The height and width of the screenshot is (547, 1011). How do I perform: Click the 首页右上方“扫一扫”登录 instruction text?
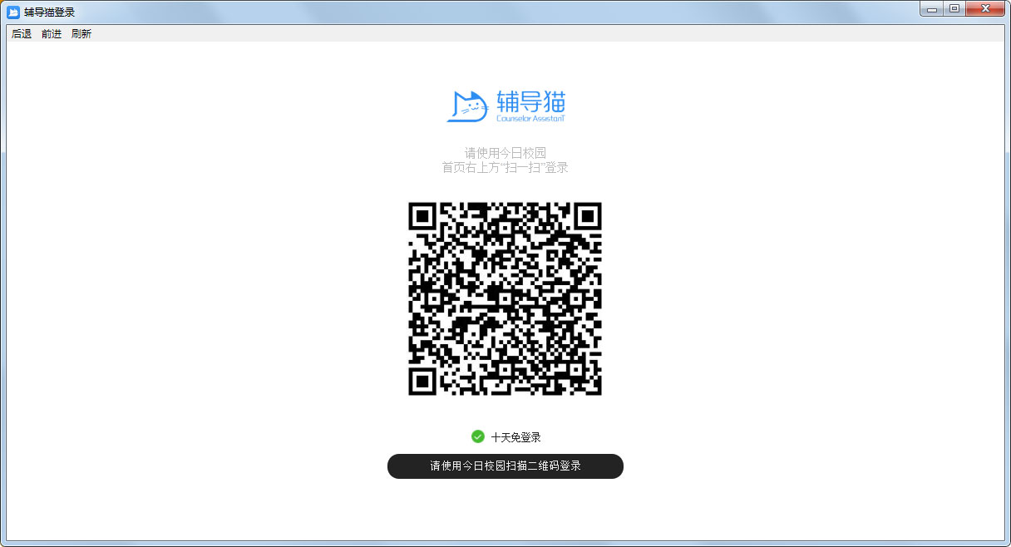pos(505,167)
